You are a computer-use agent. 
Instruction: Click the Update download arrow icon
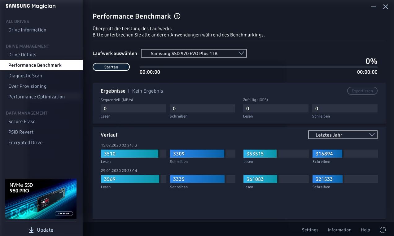pyautogui.click(x=31, y=230)
